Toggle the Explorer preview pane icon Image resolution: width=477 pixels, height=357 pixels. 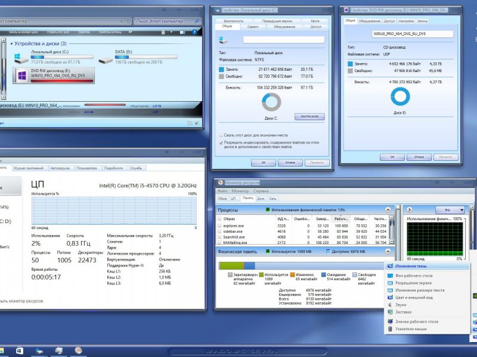(x=182, y=32)
